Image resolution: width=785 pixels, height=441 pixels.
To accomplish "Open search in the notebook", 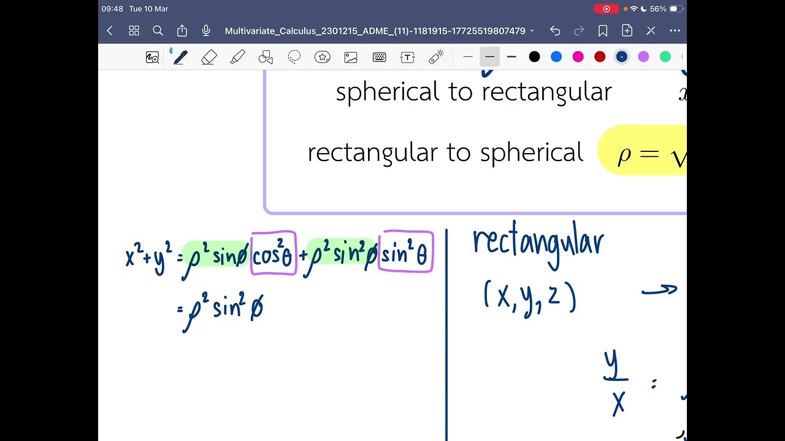I will pos(158,31).
